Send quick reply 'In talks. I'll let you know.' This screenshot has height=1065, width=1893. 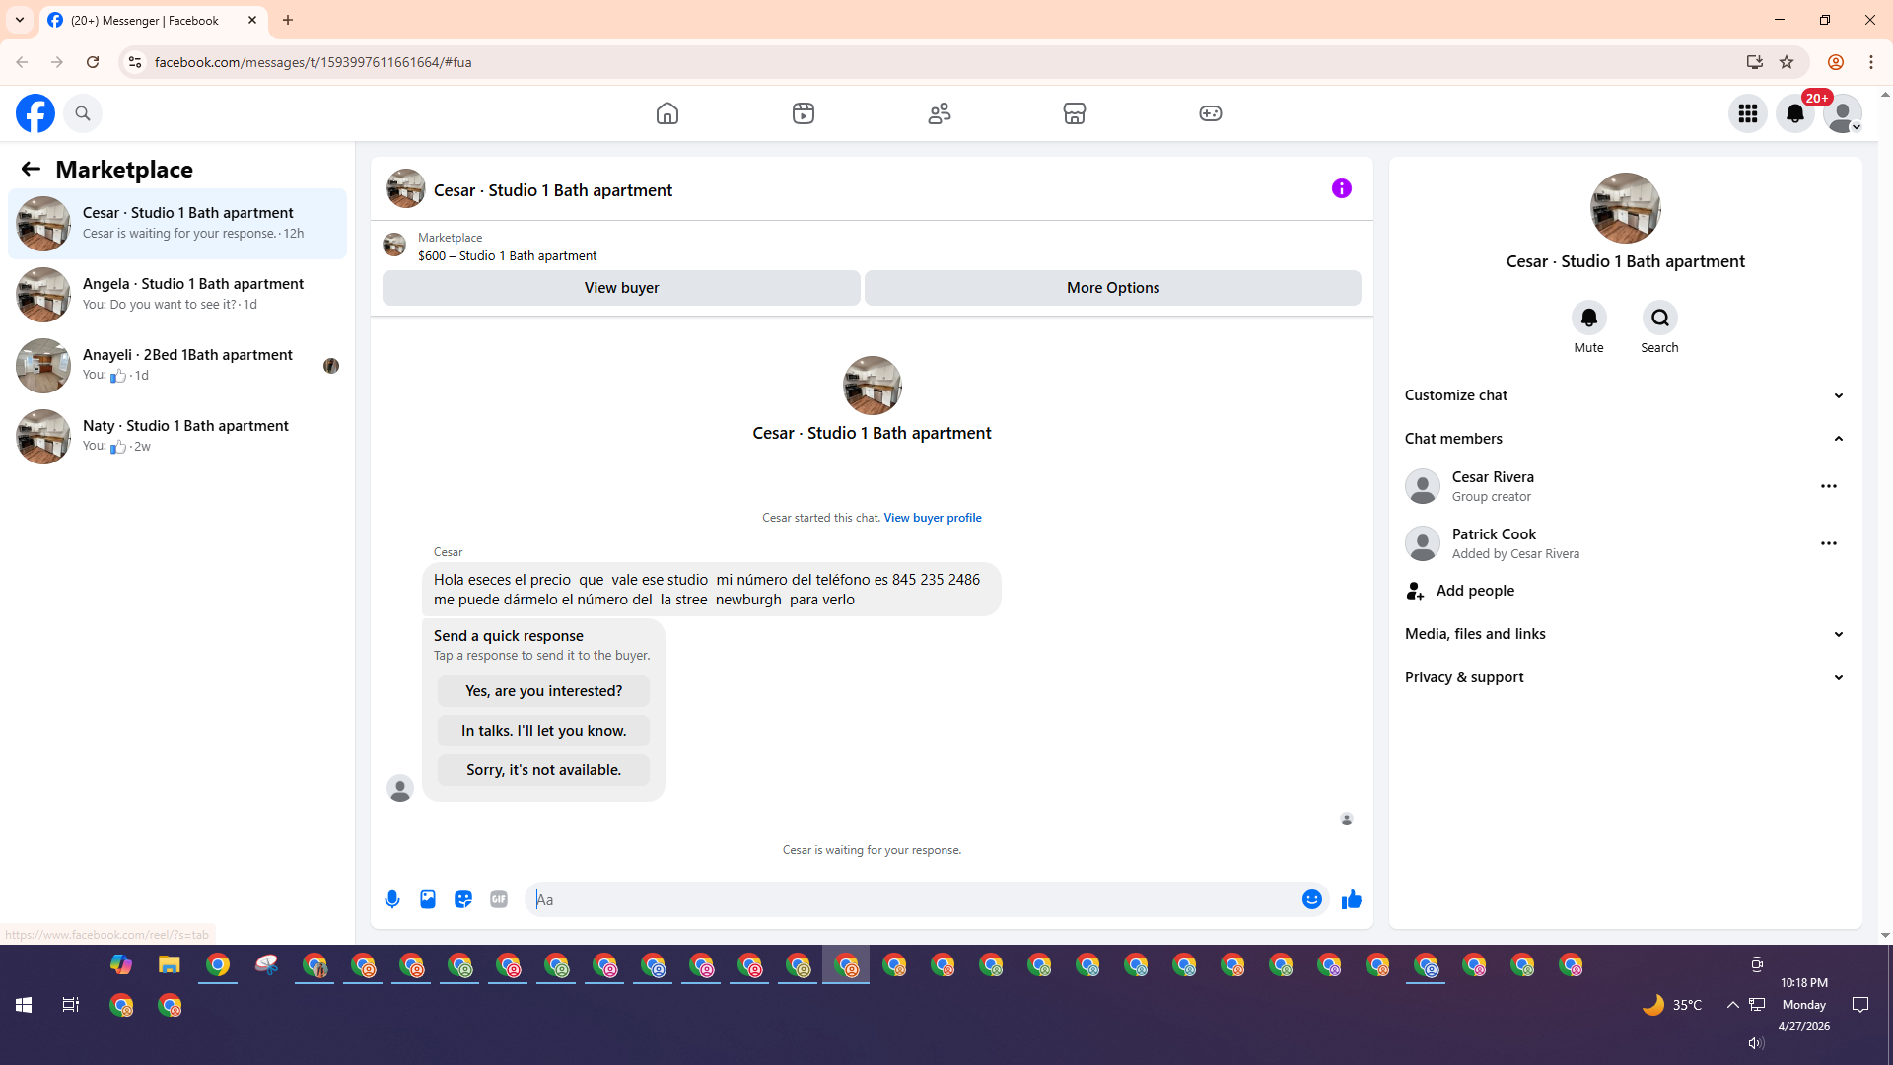coord(543,731)
